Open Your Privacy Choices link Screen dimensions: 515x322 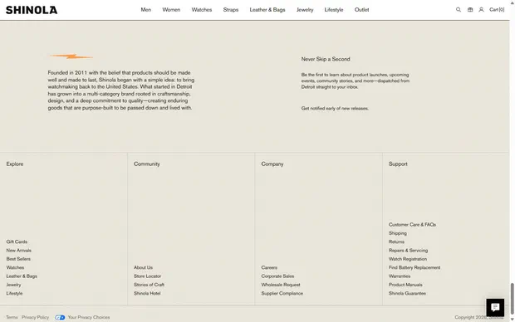tap(89, 317)
